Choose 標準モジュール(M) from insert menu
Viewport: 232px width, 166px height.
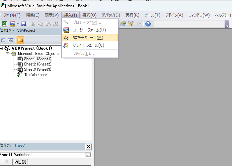tap(90, 38)
